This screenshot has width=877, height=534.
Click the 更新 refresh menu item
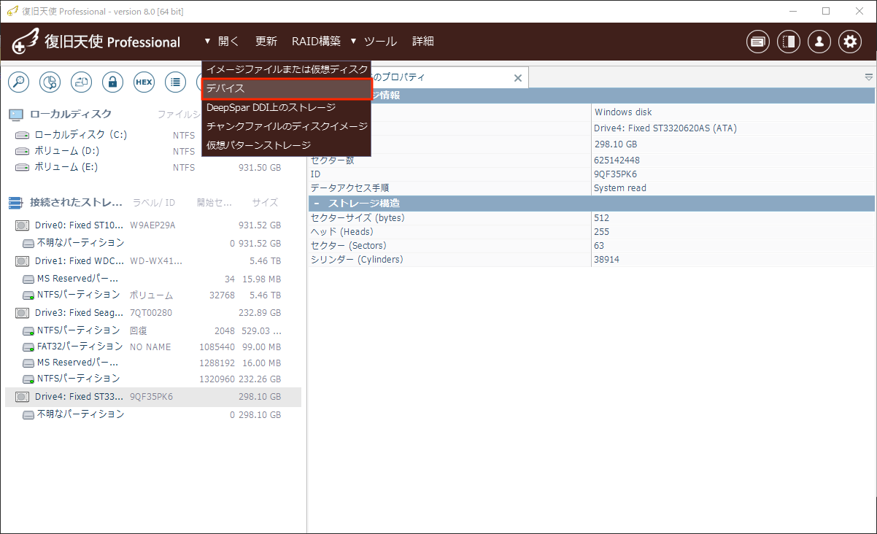266,42
